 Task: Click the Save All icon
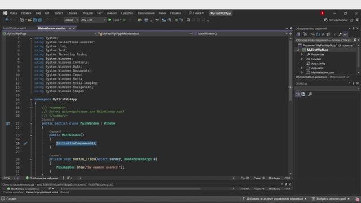[40, 20]
